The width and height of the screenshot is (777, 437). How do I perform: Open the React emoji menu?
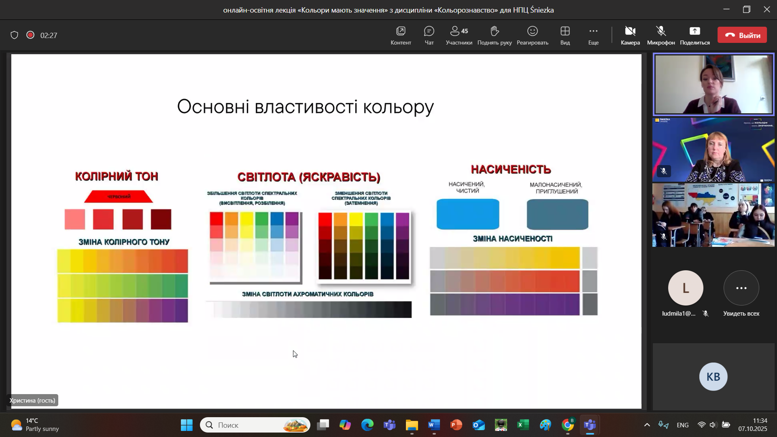[532, 35]
